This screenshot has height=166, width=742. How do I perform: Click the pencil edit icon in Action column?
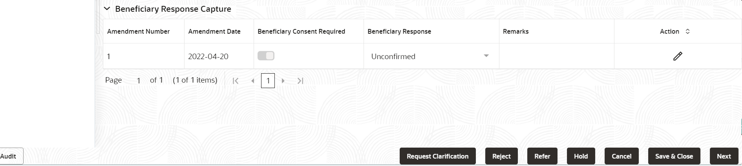[678, 56]
